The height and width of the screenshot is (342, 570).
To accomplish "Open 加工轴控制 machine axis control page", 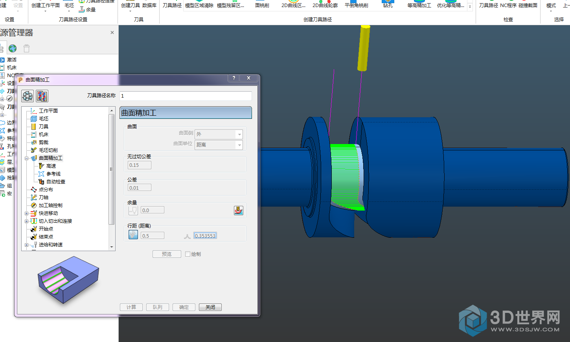I will [x=51, y=205].
